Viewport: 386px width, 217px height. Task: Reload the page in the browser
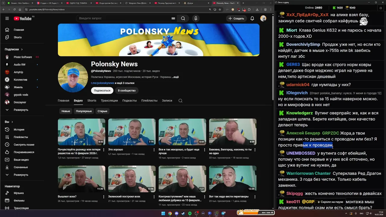coord(14,9)
